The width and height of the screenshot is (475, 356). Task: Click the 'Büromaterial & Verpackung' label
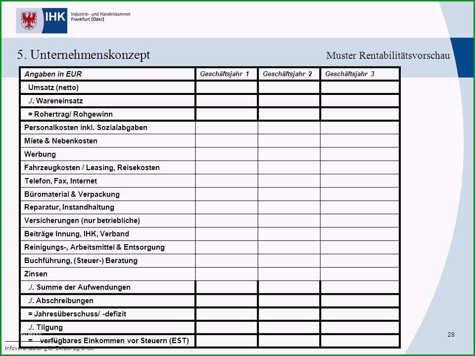(72, 194)
